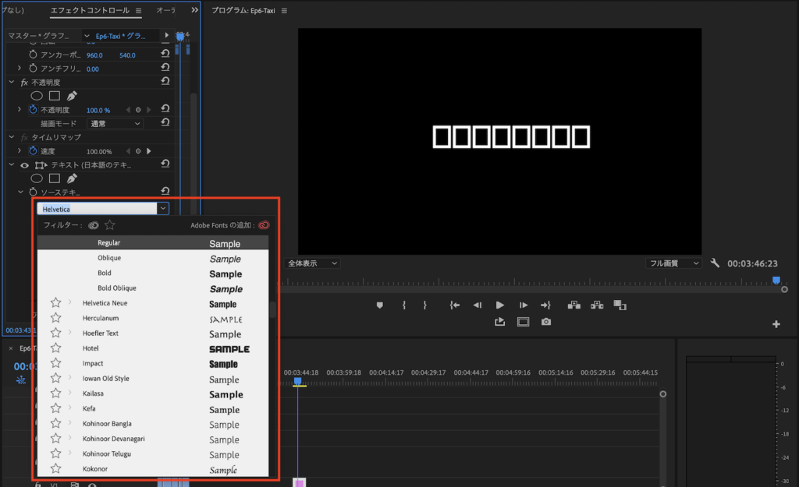This screenshot has width=799, height=487.
Task: Click the Export Frame camera icon
Action: pos(546,322)
